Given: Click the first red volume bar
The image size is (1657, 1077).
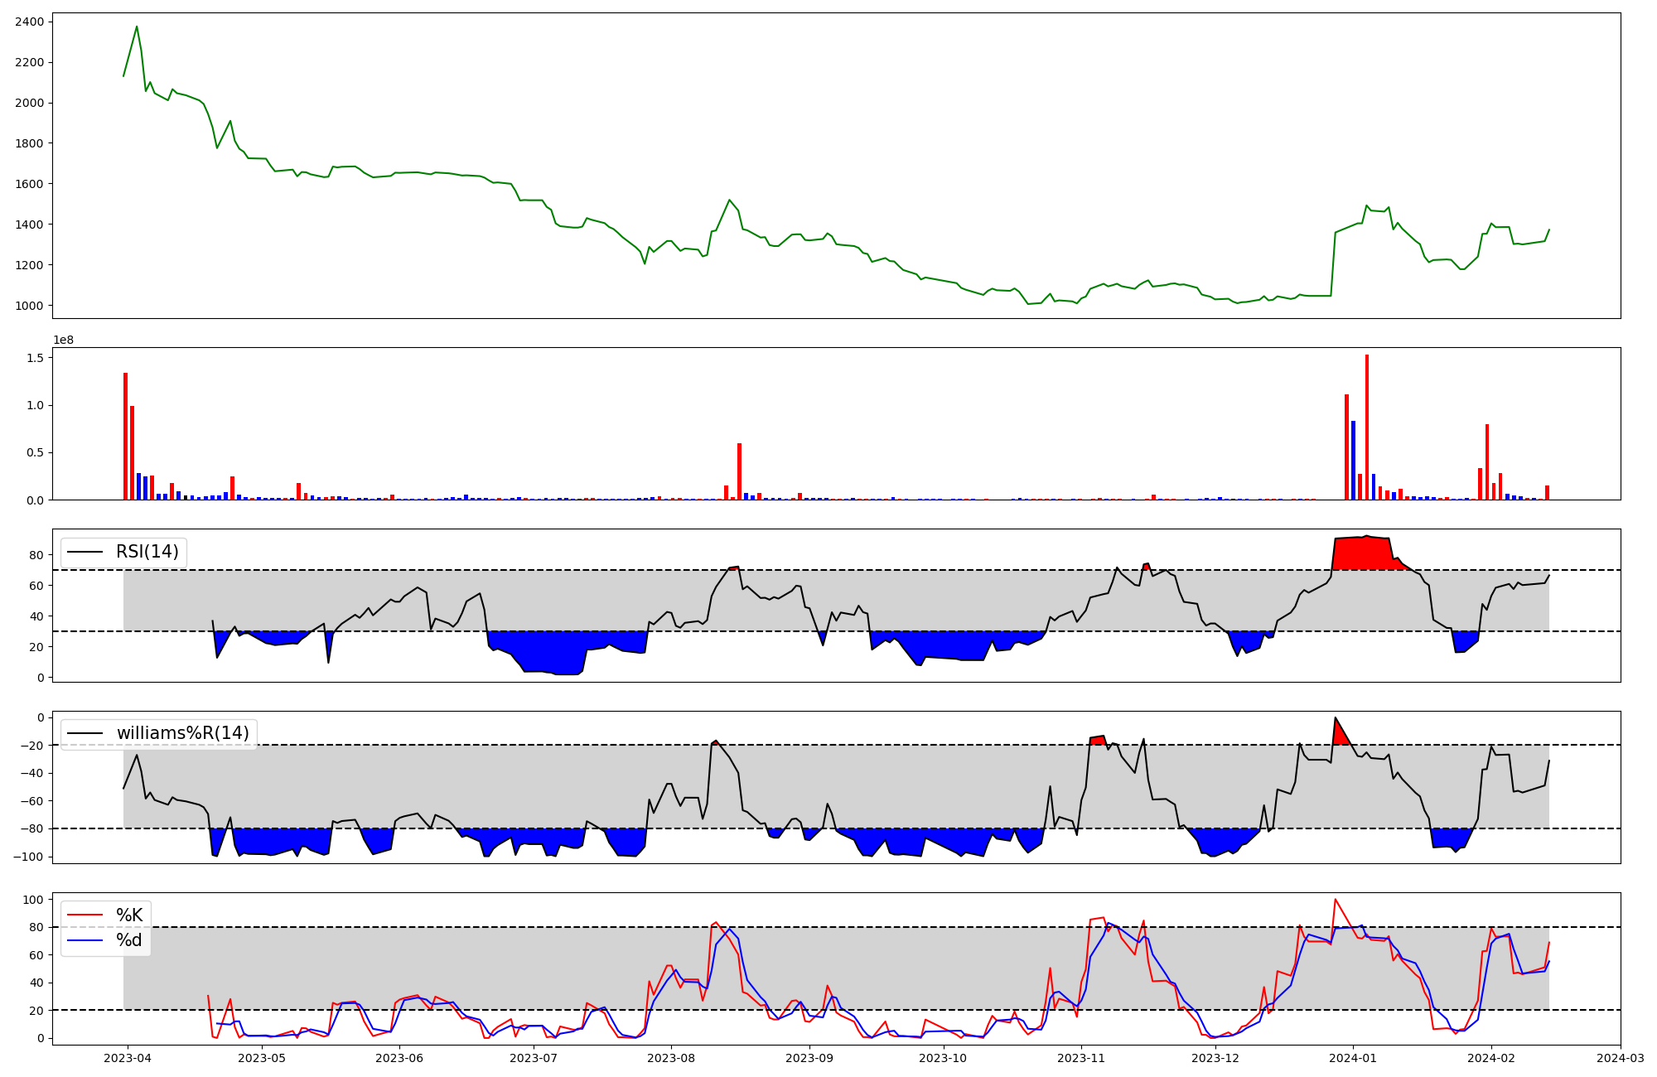Looking at the screenshot, I should (x=125, y=437).
